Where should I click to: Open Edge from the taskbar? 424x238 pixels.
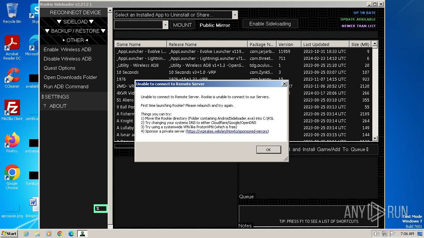click(71, 234)
